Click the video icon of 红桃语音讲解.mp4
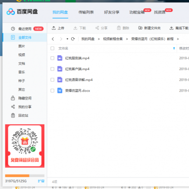The width and height of the screenshot is (189, 189). coord(60,80)
